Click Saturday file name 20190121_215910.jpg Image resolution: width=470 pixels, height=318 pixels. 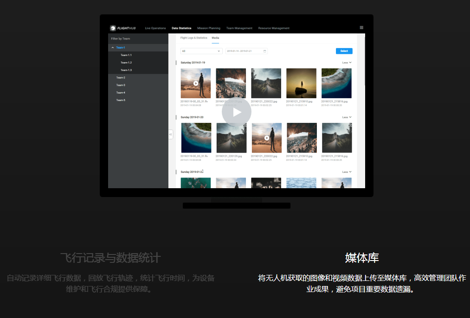pyautogui.click(x=299, y=102)
